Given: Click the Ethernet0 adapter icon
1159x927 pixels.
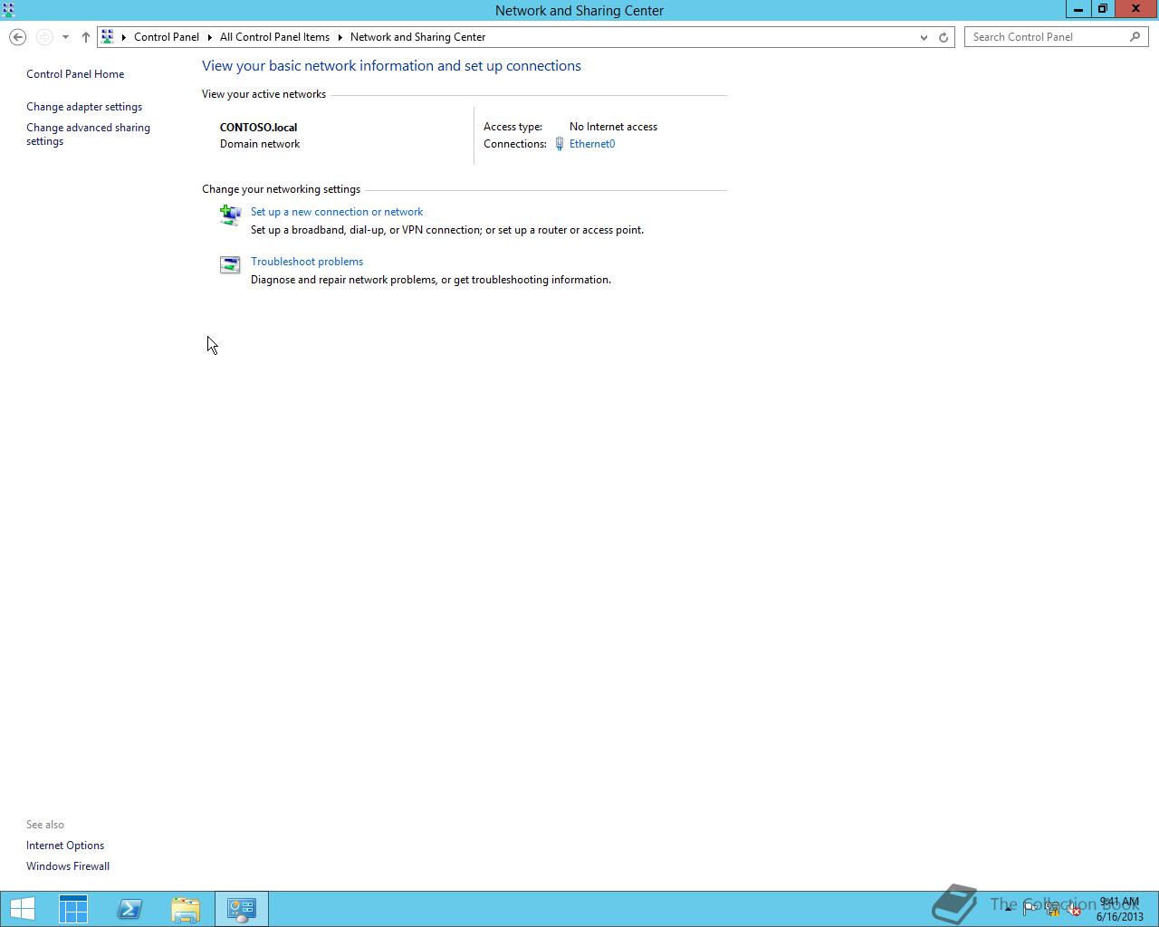Looking at the screenshot, I should tap(560, 144).
